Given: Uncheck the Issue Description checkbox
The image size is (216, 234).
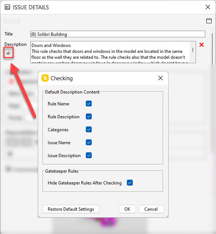Looking at the screenshot, I should 89,155.
